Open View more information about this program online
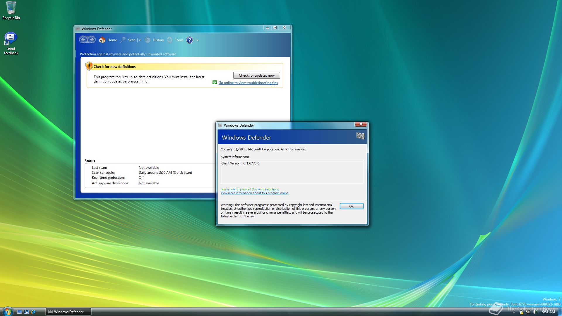The height and width of the screenshot is (316, 562). 255,193
